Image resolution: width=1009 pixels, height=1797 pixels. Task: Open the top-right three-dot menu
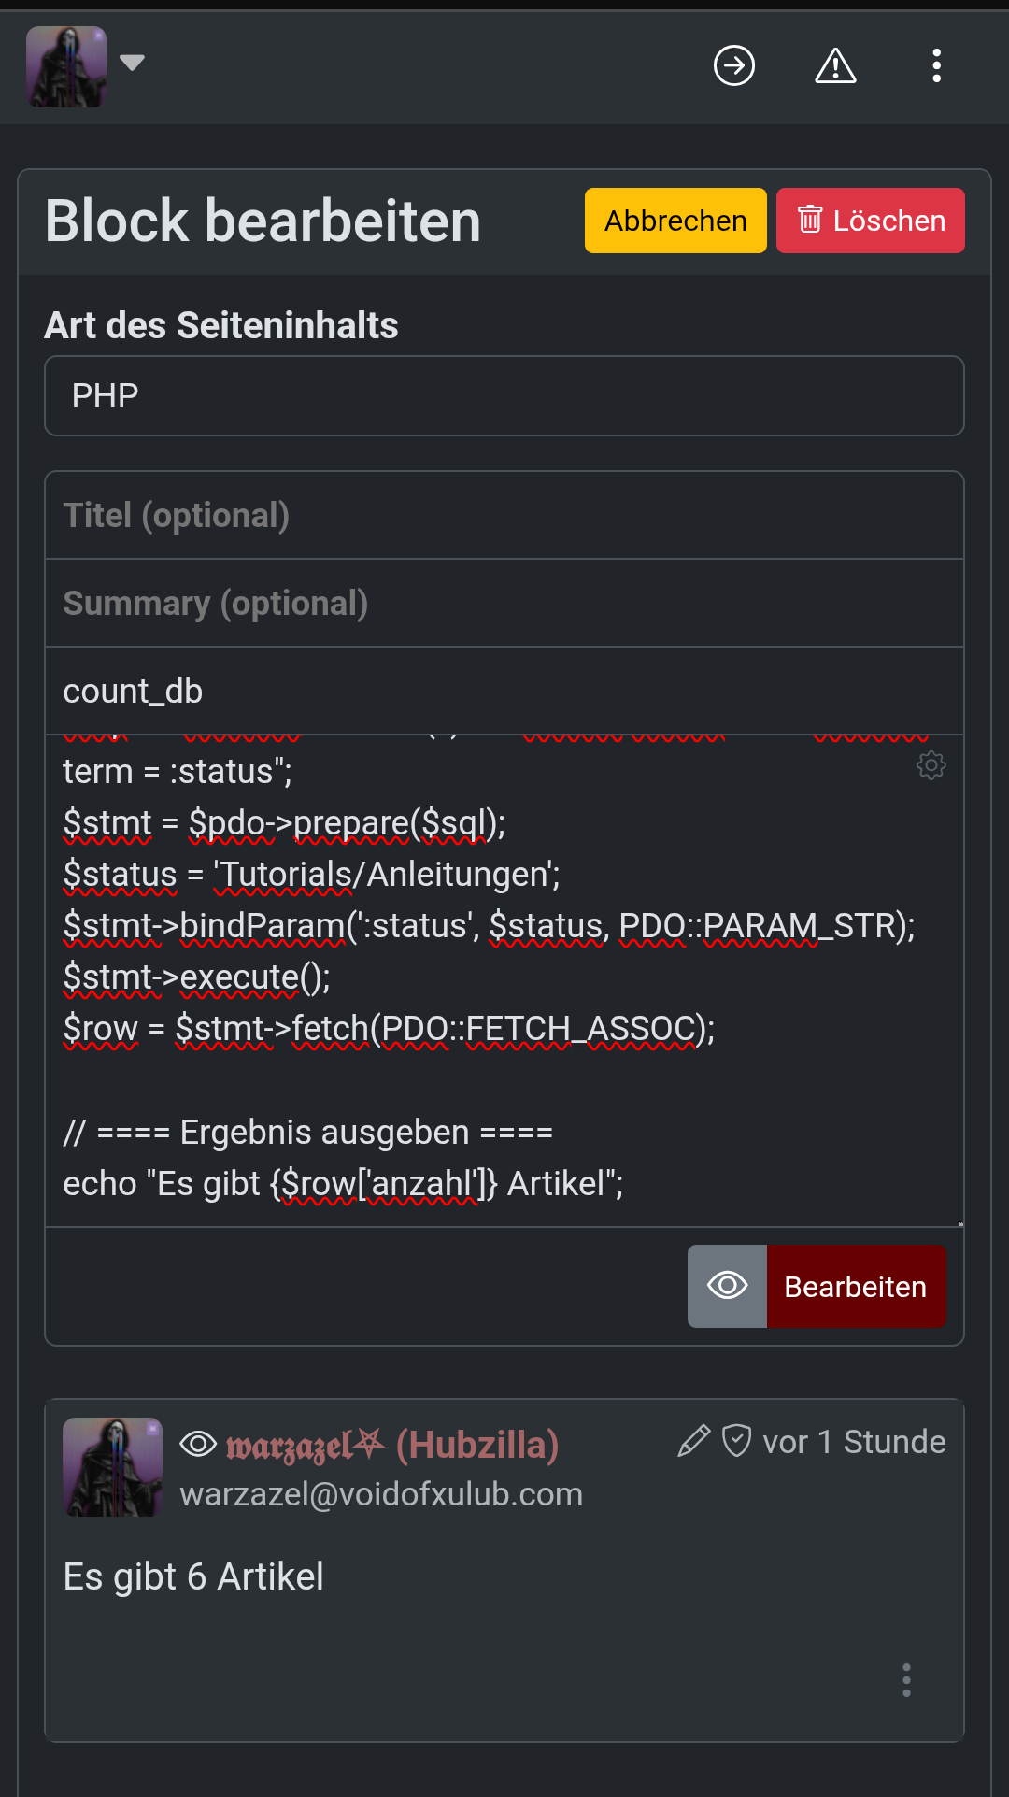[x=936, y=65]
